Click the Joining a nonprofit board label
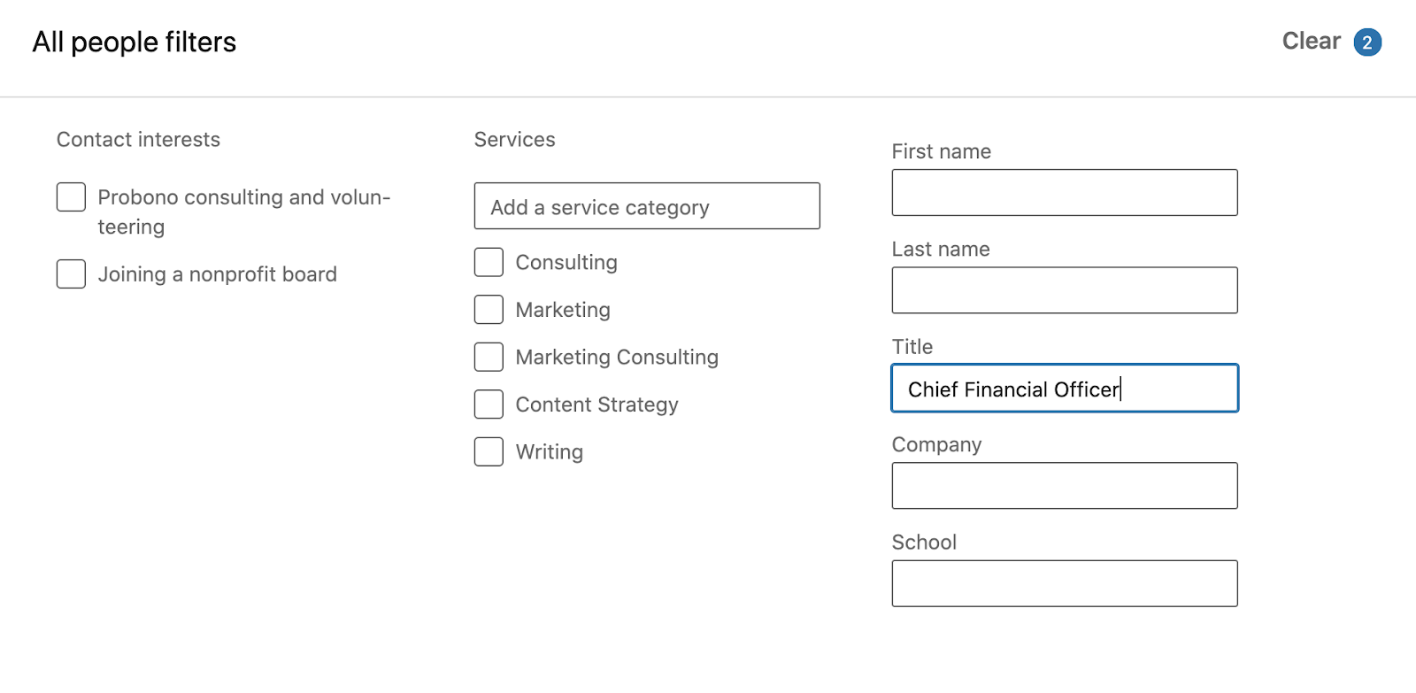The width and height of the screenshot is (1416, 693). [x=217, y=274]
